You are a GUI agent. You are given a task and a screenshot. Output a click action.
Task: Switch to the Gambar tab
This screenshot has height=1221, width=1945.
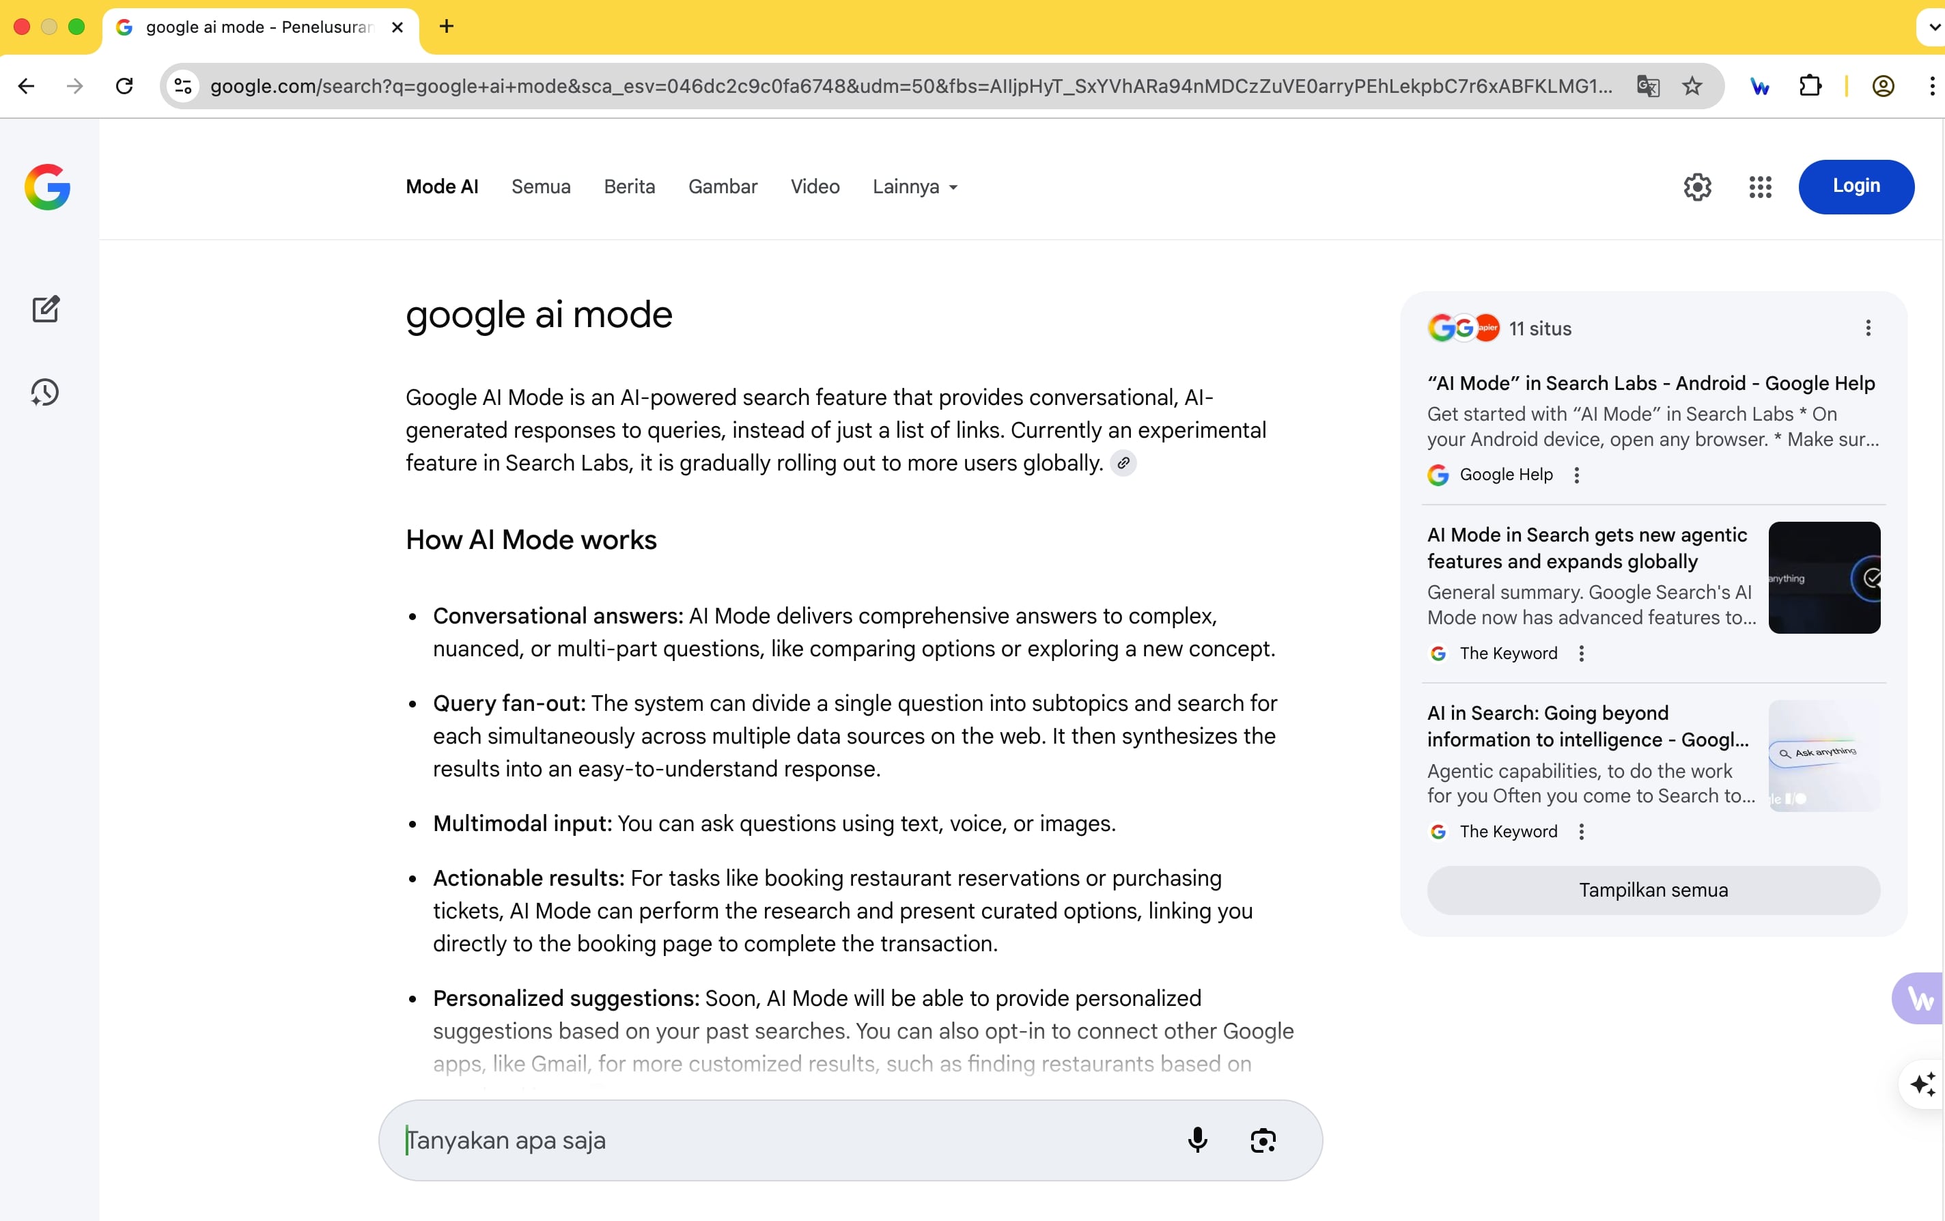click(723, 187)
